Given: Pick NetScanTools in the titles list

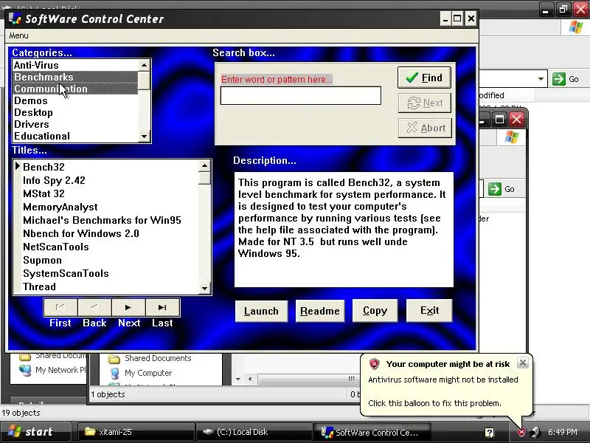Looking at the screenshot, I should (110, 247).
